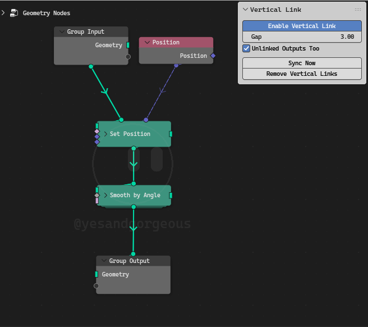This screenshot has height=327, width=368.
Task: Click Group Output empty input socket
Action: point(96,286)
